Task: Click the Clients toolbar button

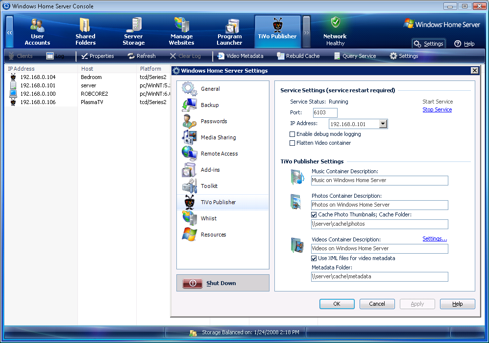Action: (21, 56)
